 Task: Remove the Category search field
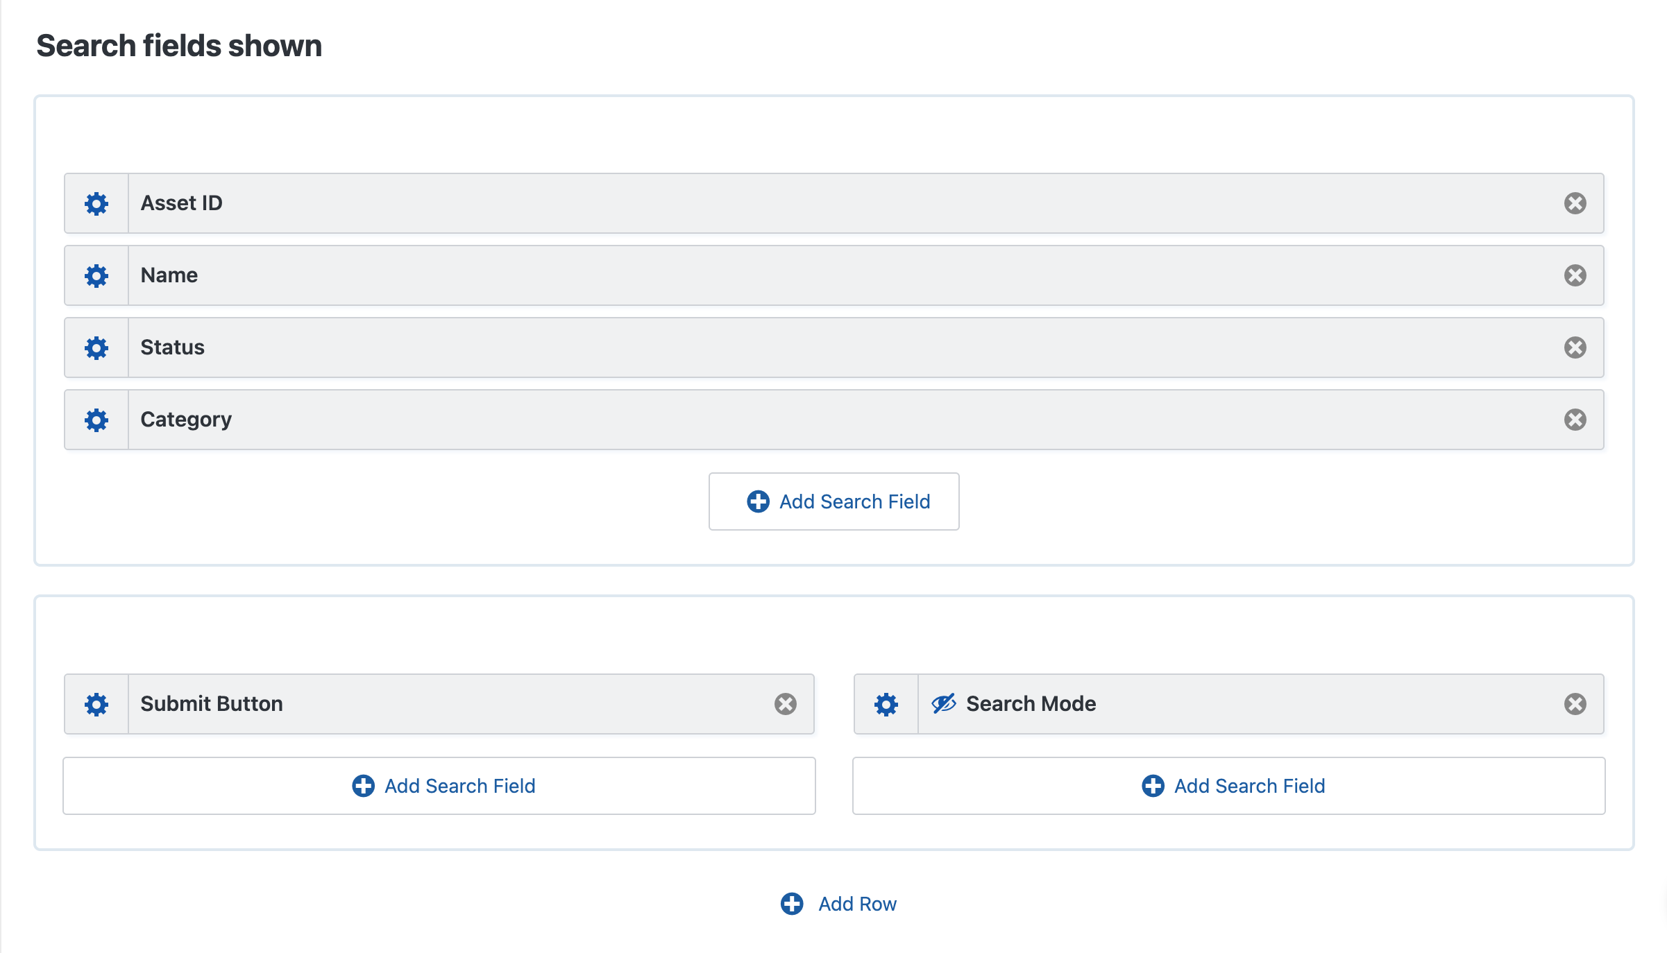tap(1576, 420)
